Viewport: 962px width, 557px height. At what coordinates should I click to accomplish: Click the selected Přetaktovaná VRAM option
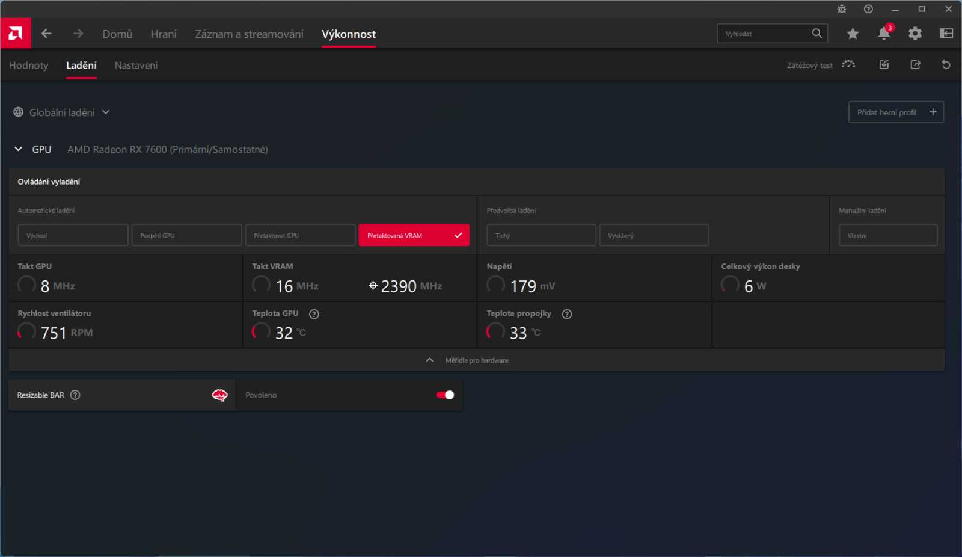414,235
